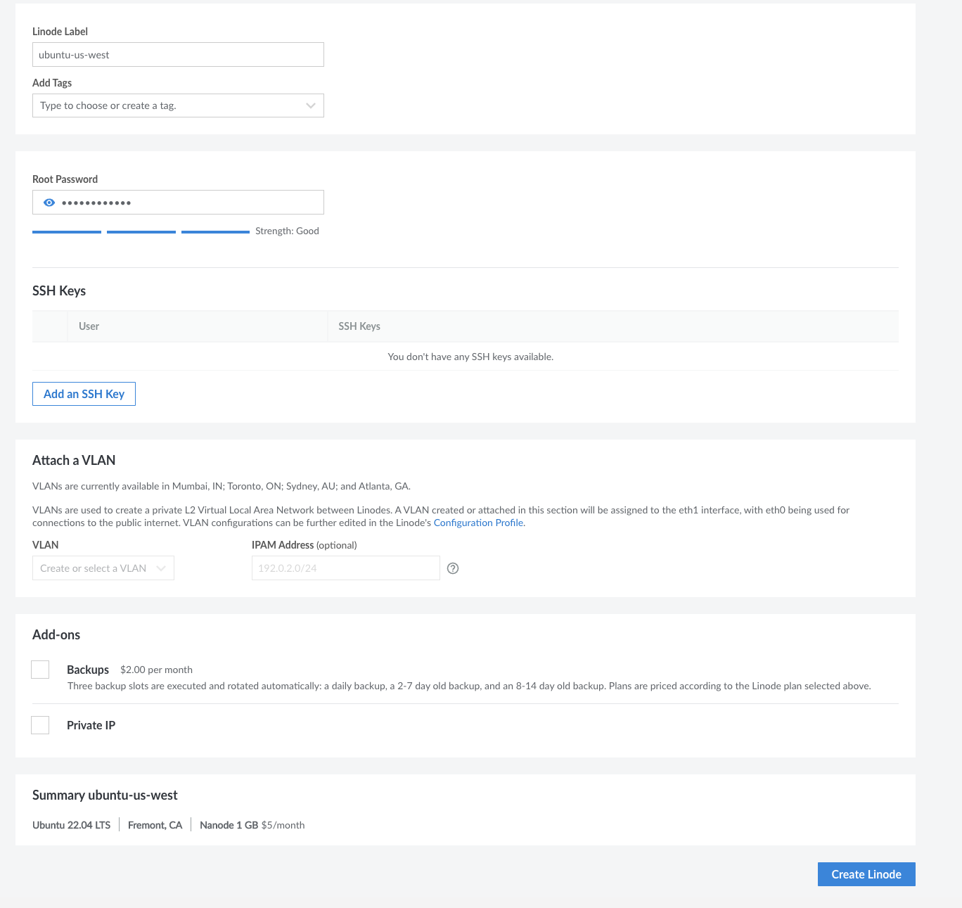Screen dimensions: 962x908
Task: Select the SSH Keys column header
Action: point(359,326)
